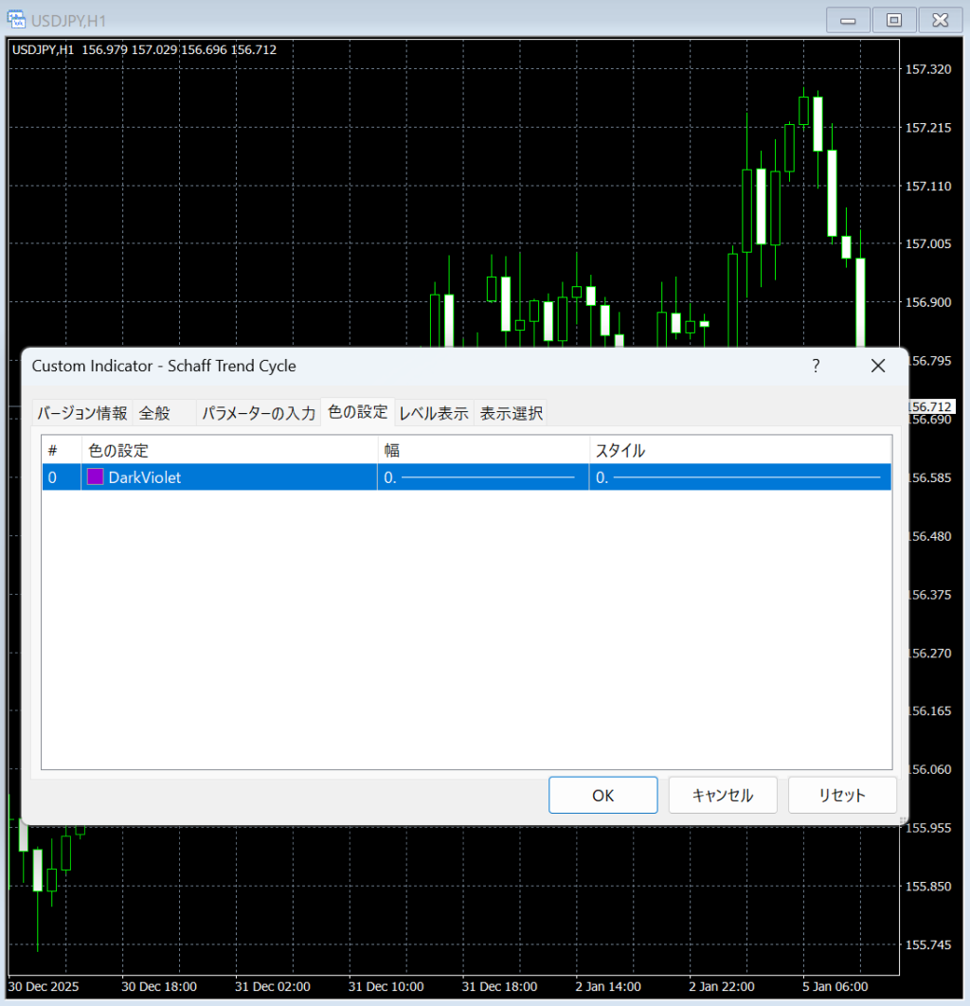This screenshot has width=970, height=1006.
Task: Click the リセット button
Action: [842, 795]
